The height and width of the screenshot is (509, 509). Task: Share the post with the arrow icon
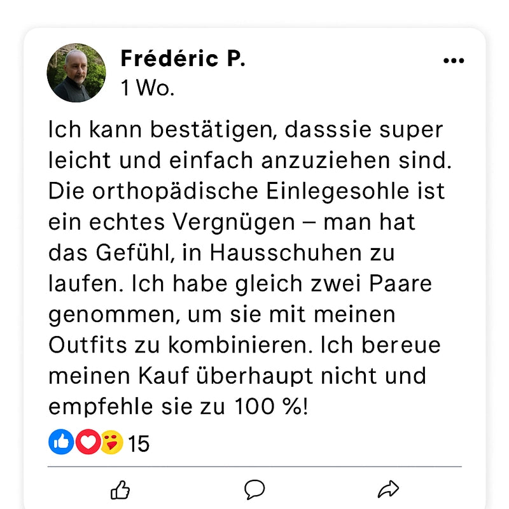pos(388,489)
